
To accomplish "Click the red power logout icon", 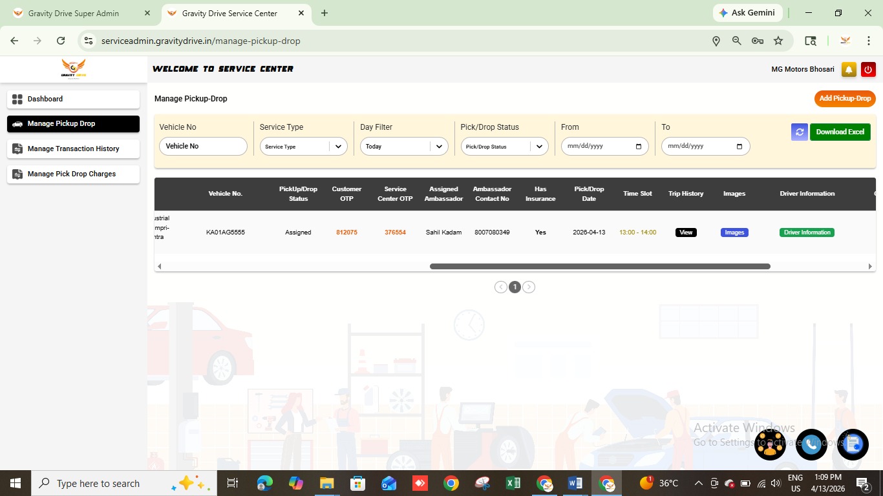I will click(868, 70).
